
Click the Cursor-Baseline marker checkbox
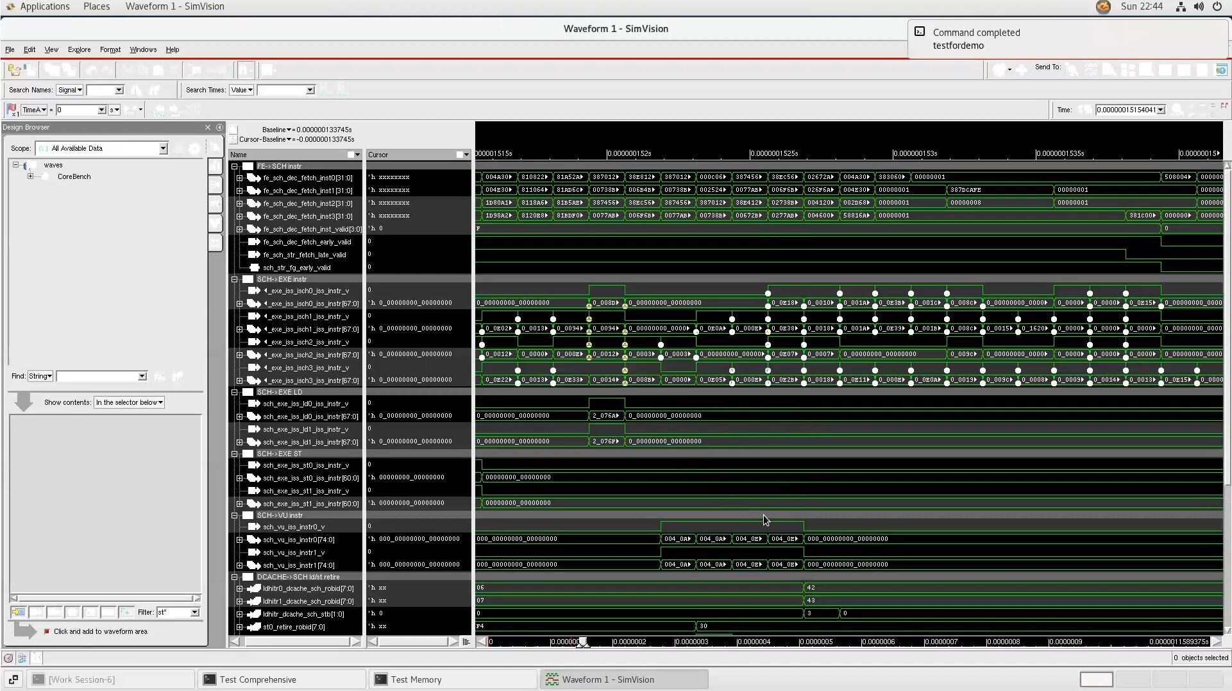pos(233,139)
